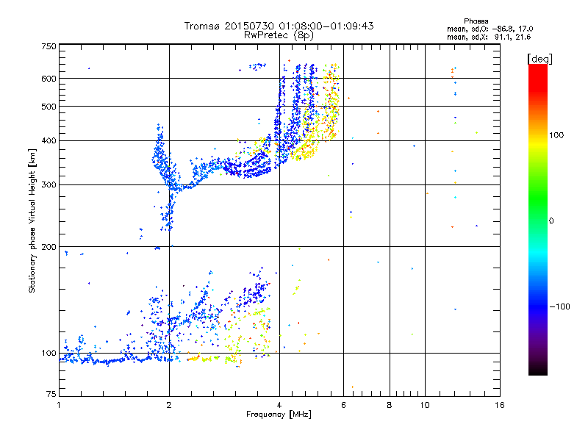Click the y-axis tick label '100'
The height and width of the screenshot is (441, 588).
(x=49, y=353)
